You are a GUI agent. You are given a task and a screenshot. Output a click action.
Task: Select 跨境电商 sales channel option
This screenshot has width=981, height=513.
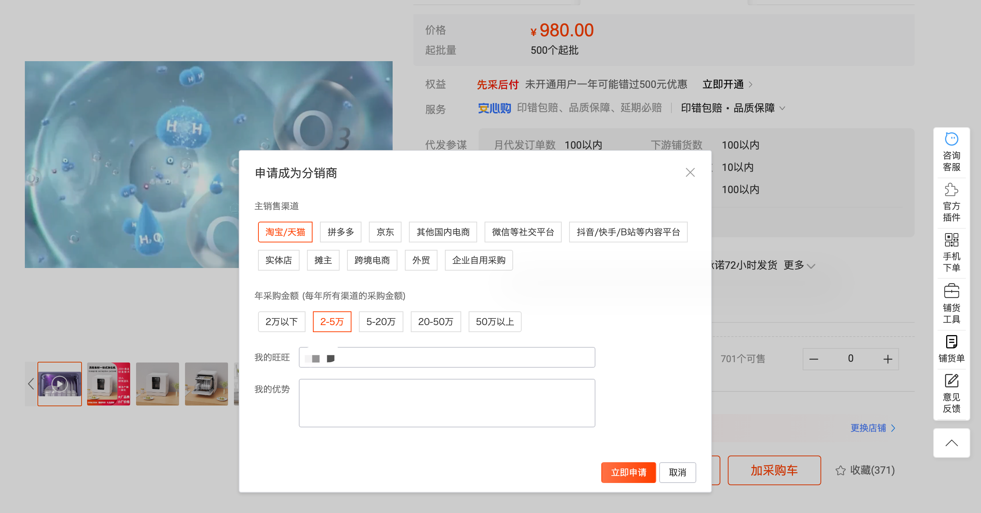(372, 260)
